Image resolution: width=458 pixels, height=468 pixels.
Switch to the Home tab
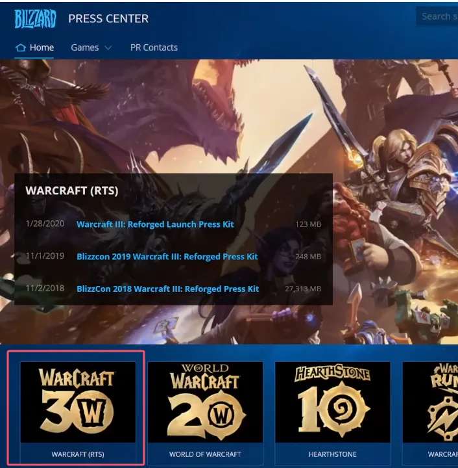42,47
